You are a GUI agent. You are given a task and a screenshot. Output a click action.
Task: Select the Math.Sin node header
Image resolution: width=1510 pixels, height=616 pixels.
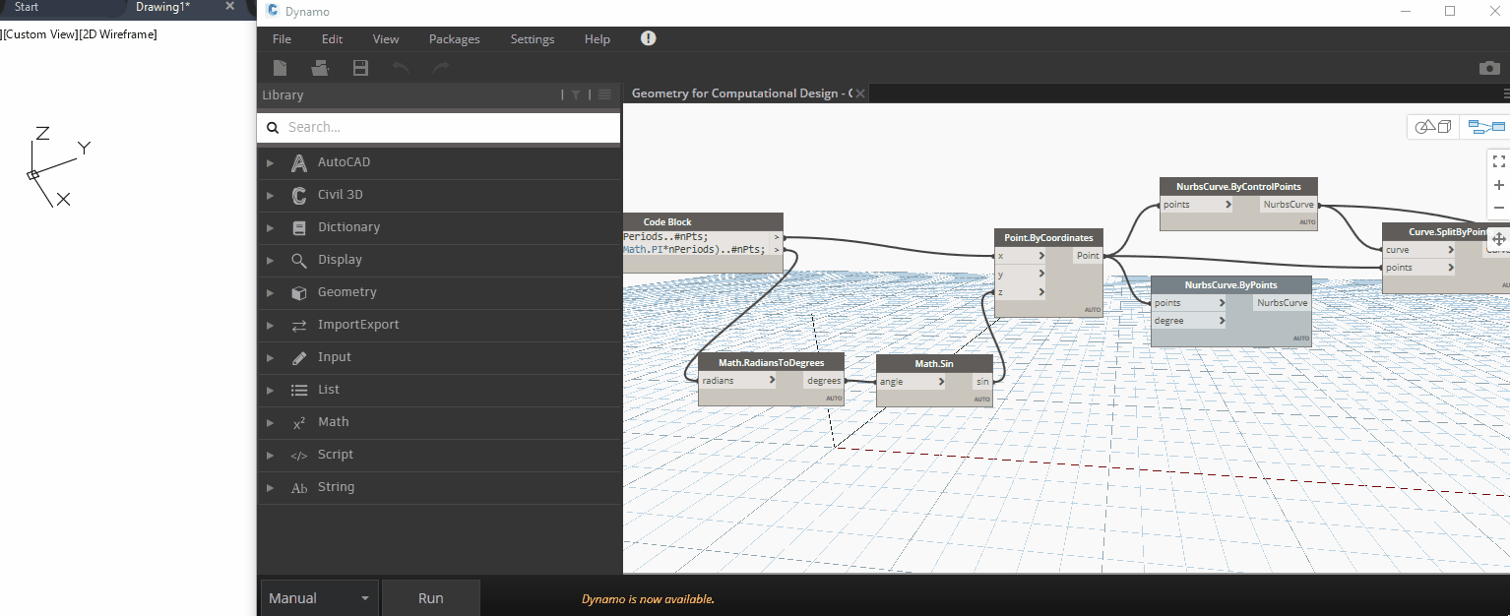coord(934,363)
